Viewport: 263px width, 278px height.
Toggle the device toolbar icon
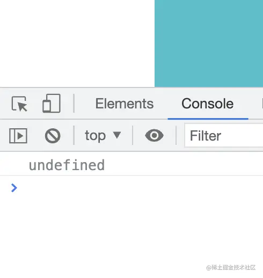[x=52, y=103]
